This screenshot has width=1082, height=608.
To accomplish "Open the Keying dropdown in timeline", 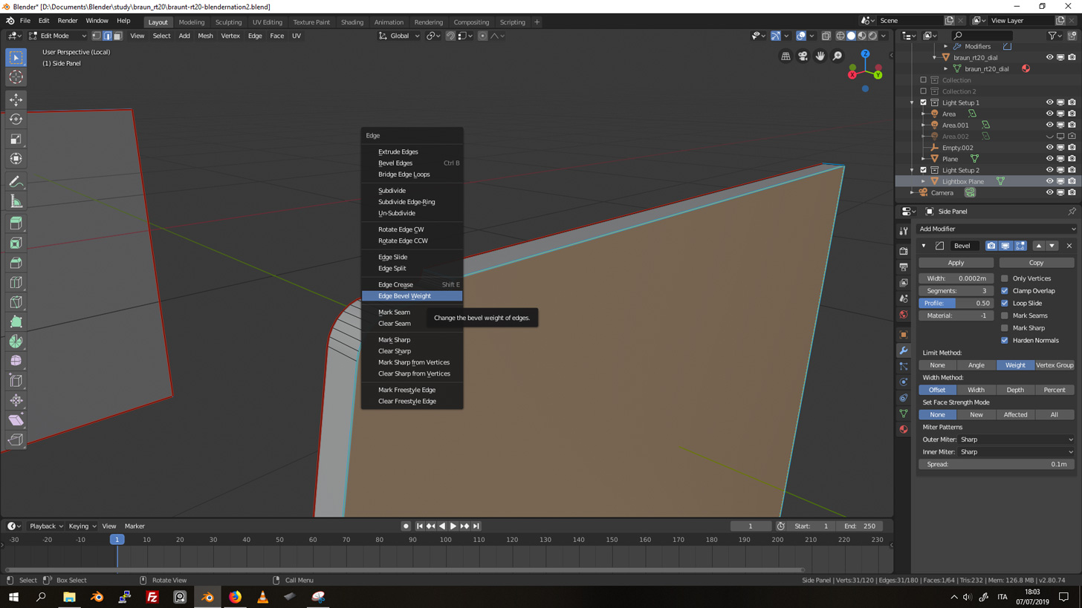I will pos(82,526).
